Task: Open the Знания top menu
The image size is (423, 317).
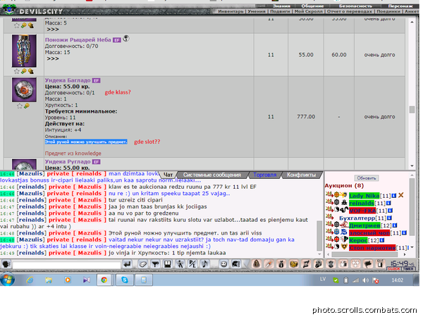Action: pos(281,6)
